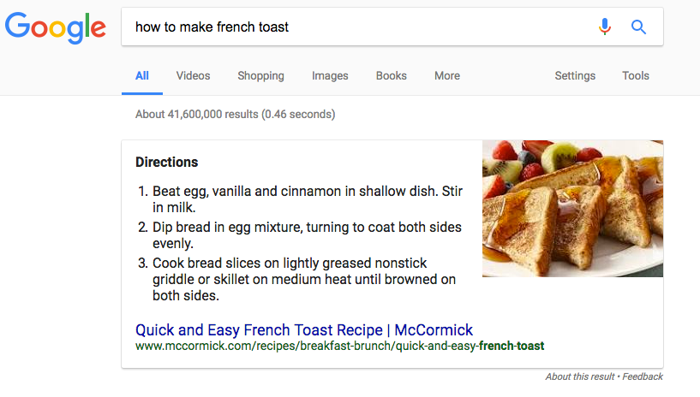The image size is (700, 397).
Task: Show the search Tools options
Action: (x=636, y=75)
